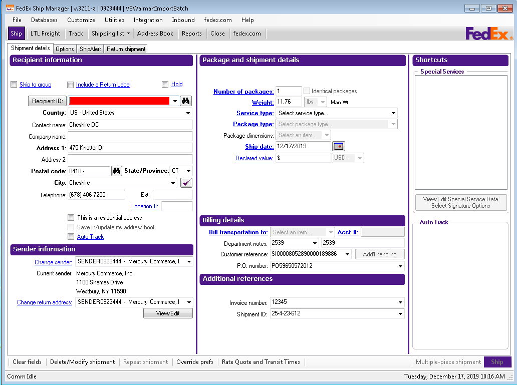Open the Customize menu

click(81, 20)
